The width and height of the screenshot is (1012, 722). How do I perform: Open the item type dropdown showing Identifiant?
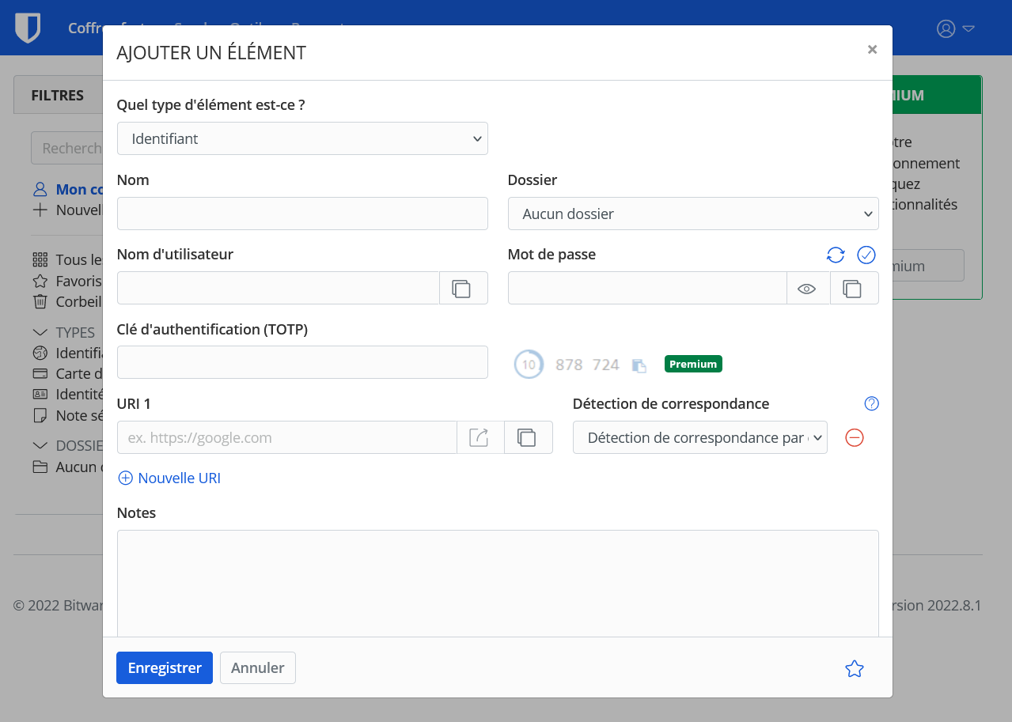pos(302,138)
